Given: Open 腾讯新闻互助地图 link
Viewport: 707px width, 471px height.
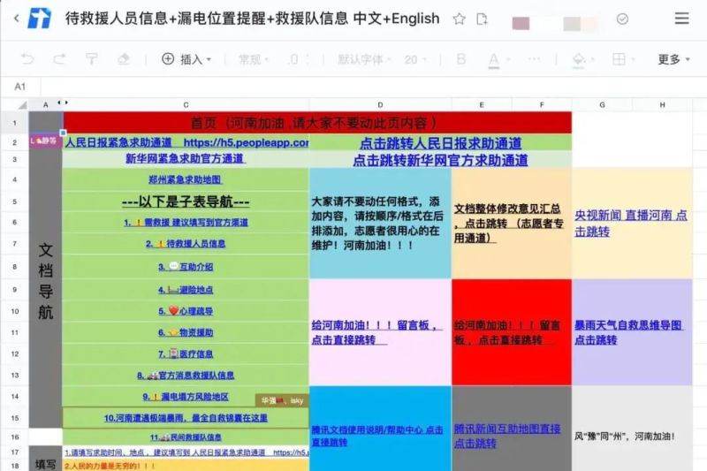Looking at the screenshot, I should point(507,436).
